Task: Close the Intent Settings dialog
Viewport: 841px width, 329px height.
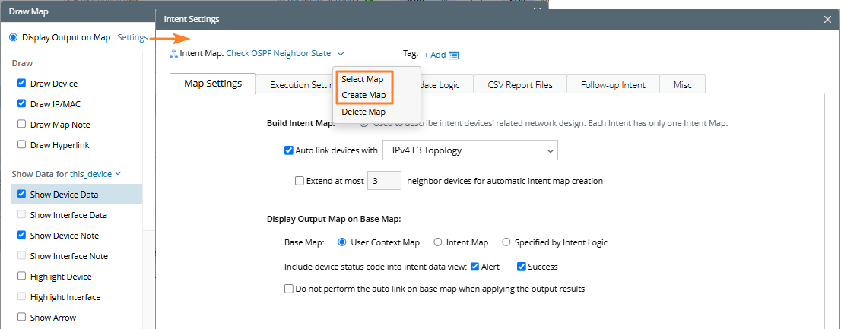Action: click(x=827, y=19)
